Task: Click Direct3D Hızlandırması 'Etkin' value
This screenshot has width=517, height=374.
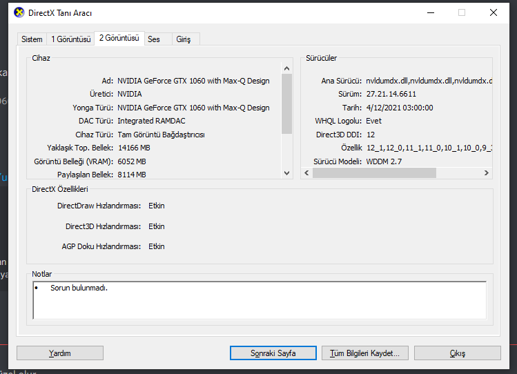Action: (157, 226)
